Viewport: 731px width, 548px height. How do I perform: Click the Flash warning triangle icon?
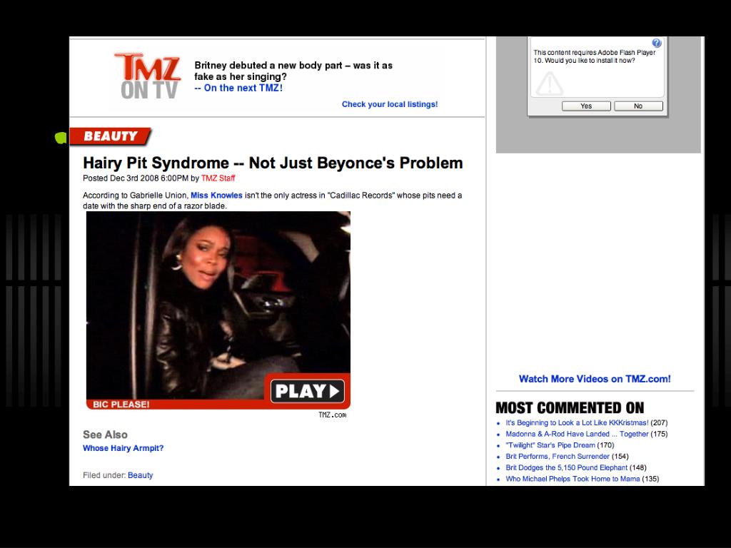tap(550, 84)
